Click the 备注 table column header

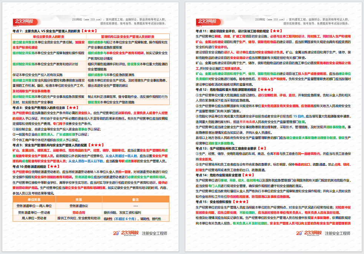(x=135, y=199)
